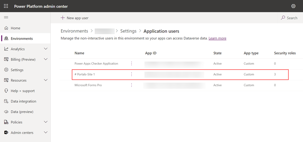Open the settings gear in top bar
Viewport: 303px width, 142px height.
293,6
